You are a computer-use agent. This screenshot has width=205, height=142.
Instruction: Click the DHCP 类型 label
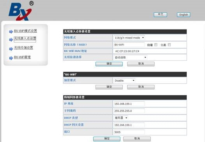[x=71, y=118]
